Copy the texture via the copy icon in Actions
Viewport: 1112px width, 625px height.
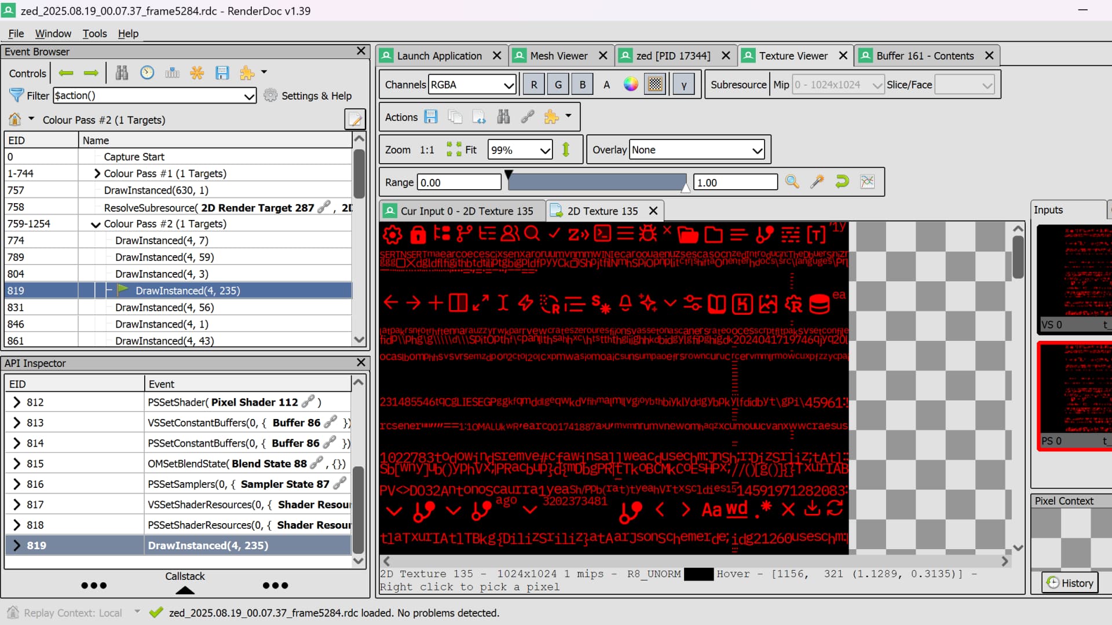[x=456, y=116]
